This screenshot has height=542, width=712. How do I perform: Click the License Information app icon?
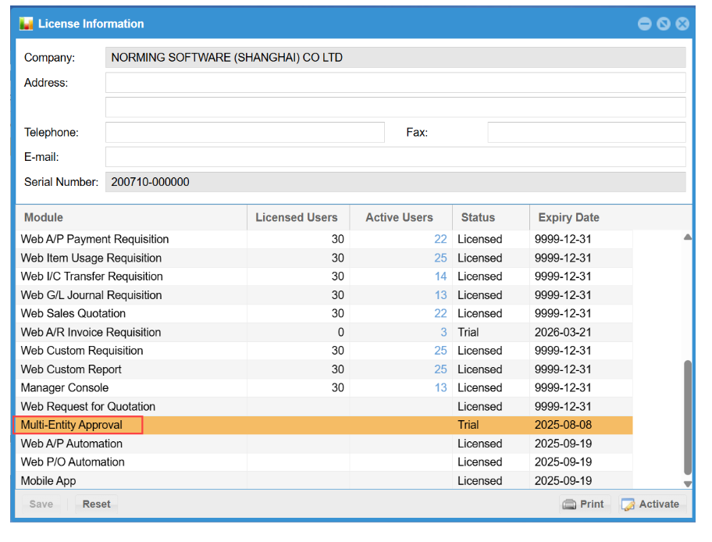coord(27,23)
